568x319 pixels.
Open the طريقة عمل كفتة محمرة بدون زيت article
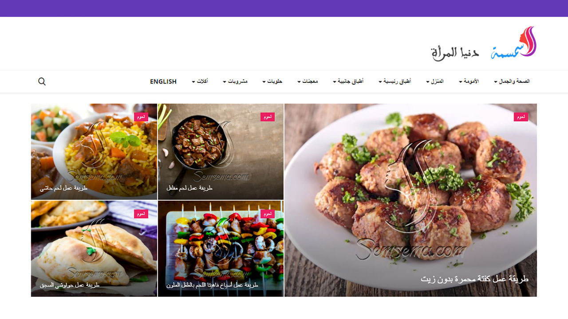(x=474, y=279)
